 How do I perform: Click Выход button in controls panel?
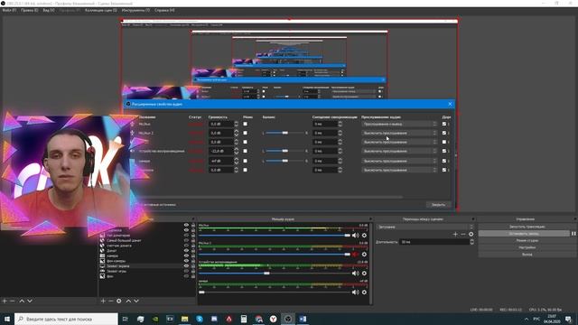tap(527, 255)
